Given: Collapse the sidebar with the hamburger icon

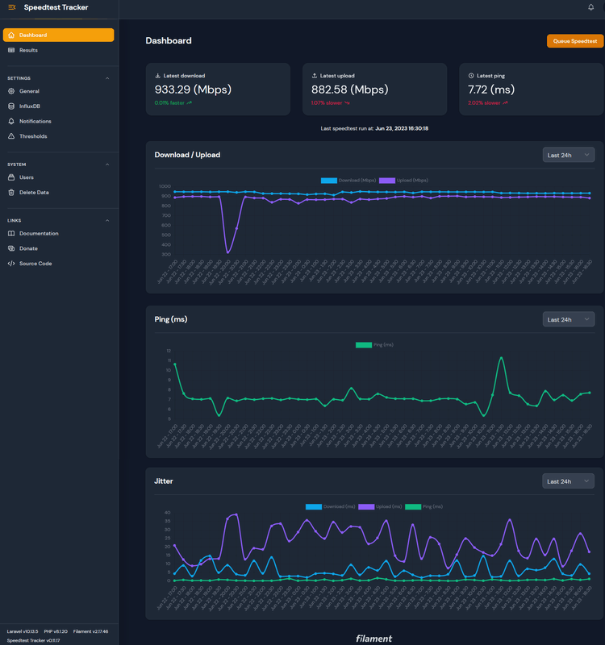Looking at the screenshot, I should pos(11,7).
